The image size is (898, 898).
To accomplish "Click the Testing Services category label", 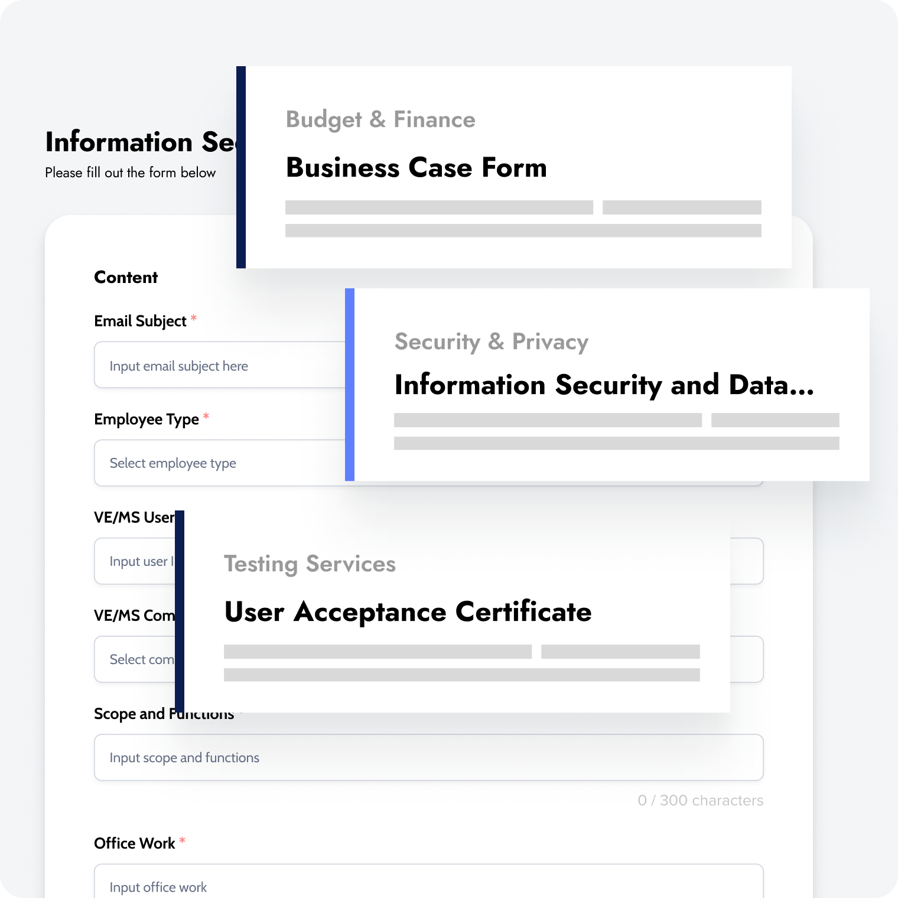I will point(310,564).
